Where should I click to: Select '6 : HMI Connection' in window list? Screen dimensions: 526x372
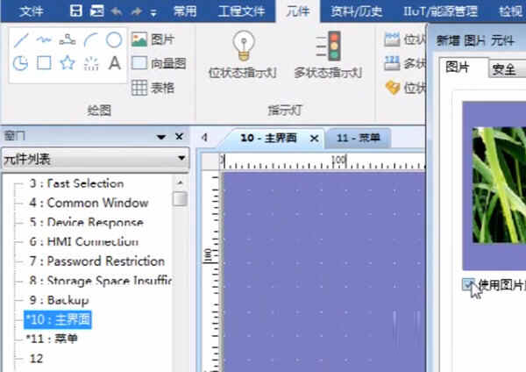(x=83, y=241)
